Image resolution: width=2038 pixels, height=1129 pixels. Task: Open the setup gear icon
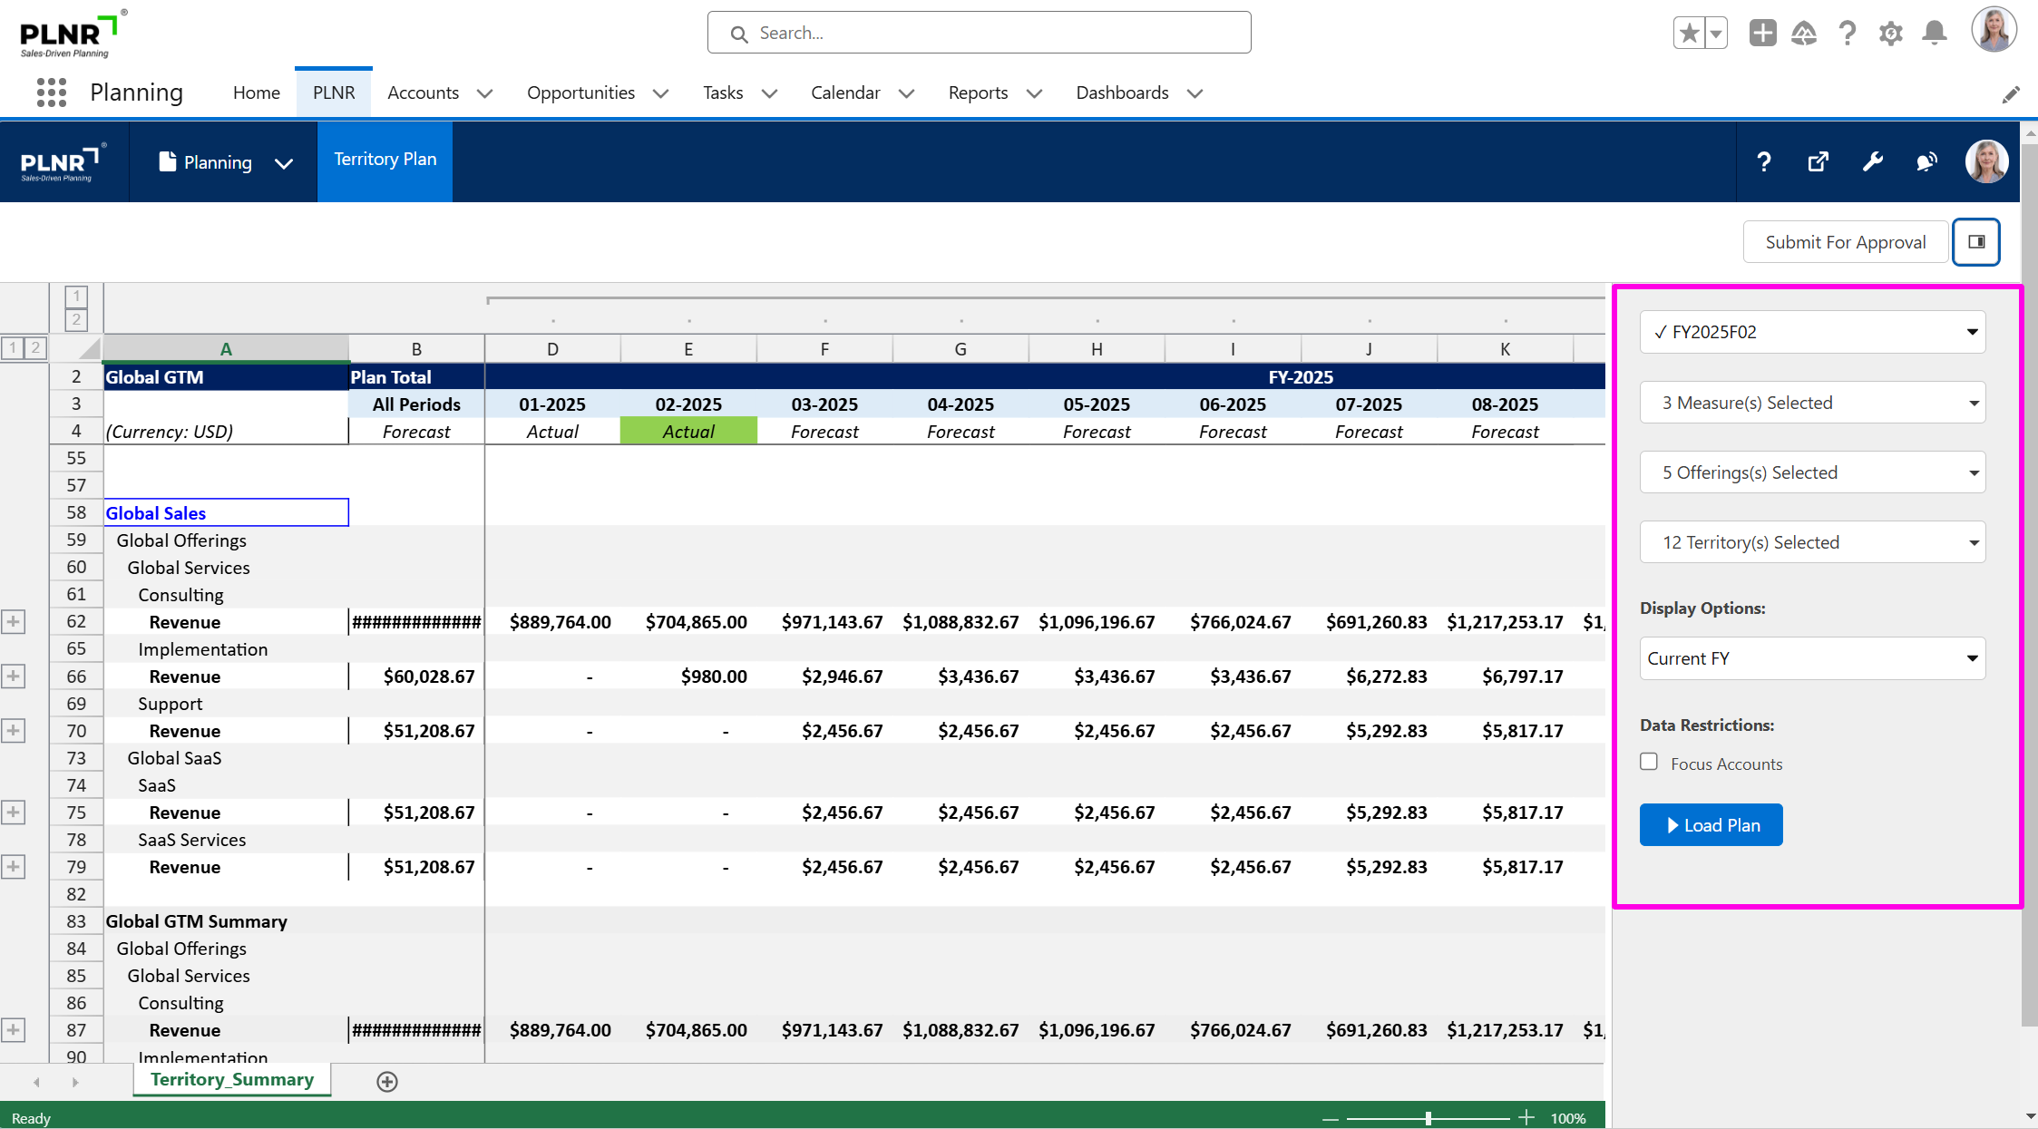point(1891,34)
